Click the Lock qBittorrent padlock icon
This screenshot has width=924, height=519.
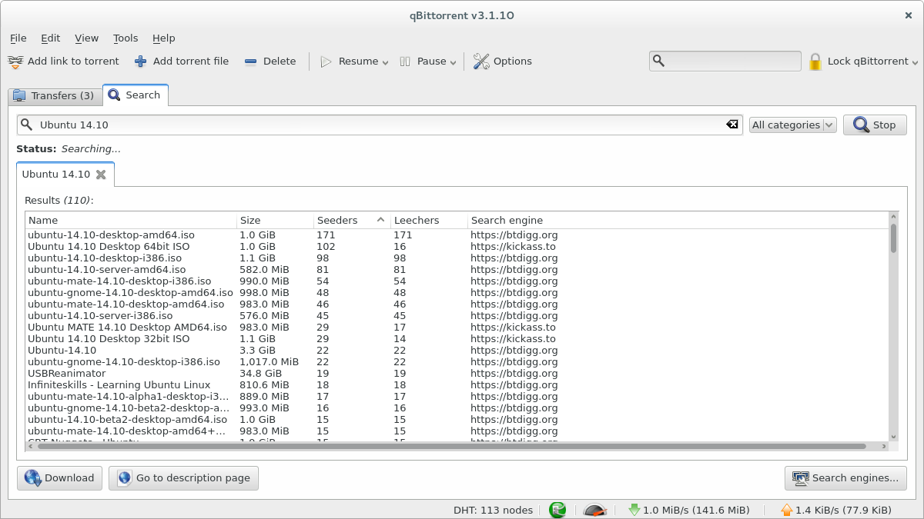[x=815, y=62]
